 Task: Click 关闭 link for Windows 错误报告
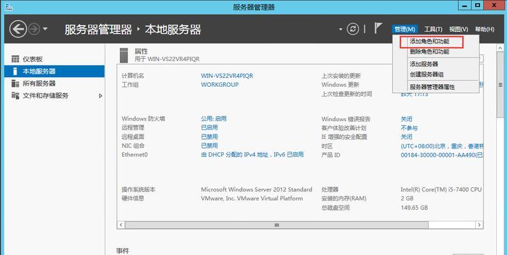point(406,119)
